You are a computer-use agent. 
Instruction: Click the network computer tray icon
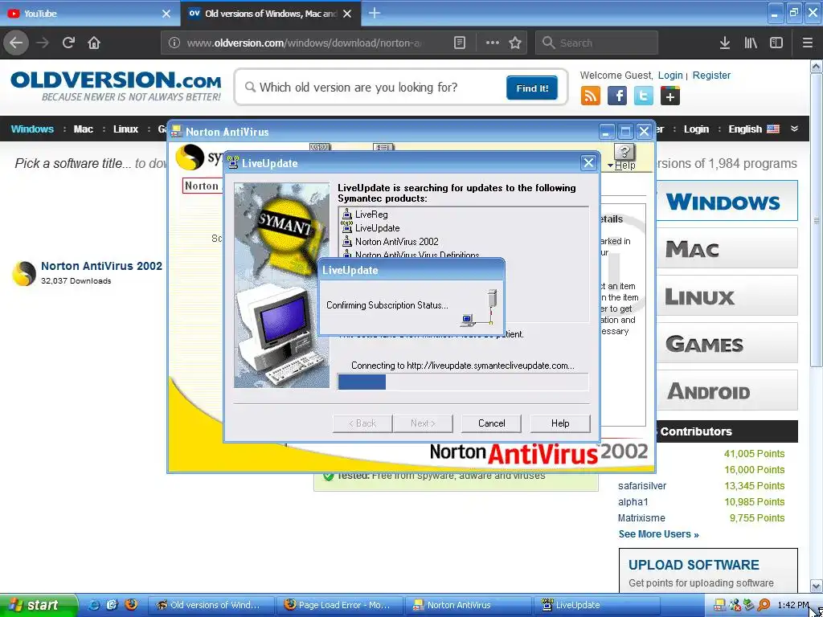point(719,605)
